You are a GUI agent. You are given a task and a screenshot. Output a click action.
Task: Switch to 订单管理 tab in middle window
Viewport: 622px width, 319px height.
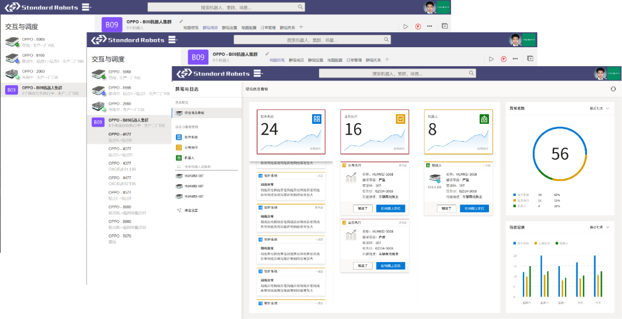(x=354, y=60)
